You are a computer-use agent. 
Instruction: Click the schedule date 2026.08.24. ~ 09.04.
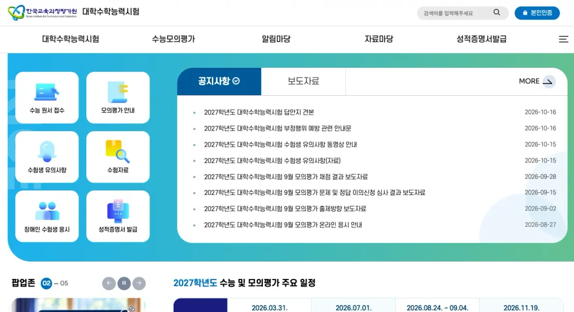[x=437, y=308]
